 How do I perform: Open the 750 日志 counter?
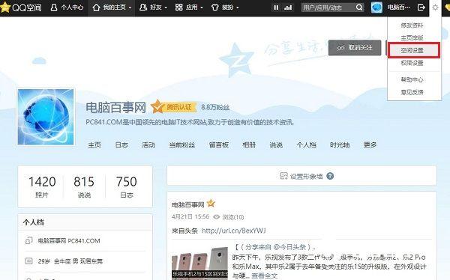[126, 186]
